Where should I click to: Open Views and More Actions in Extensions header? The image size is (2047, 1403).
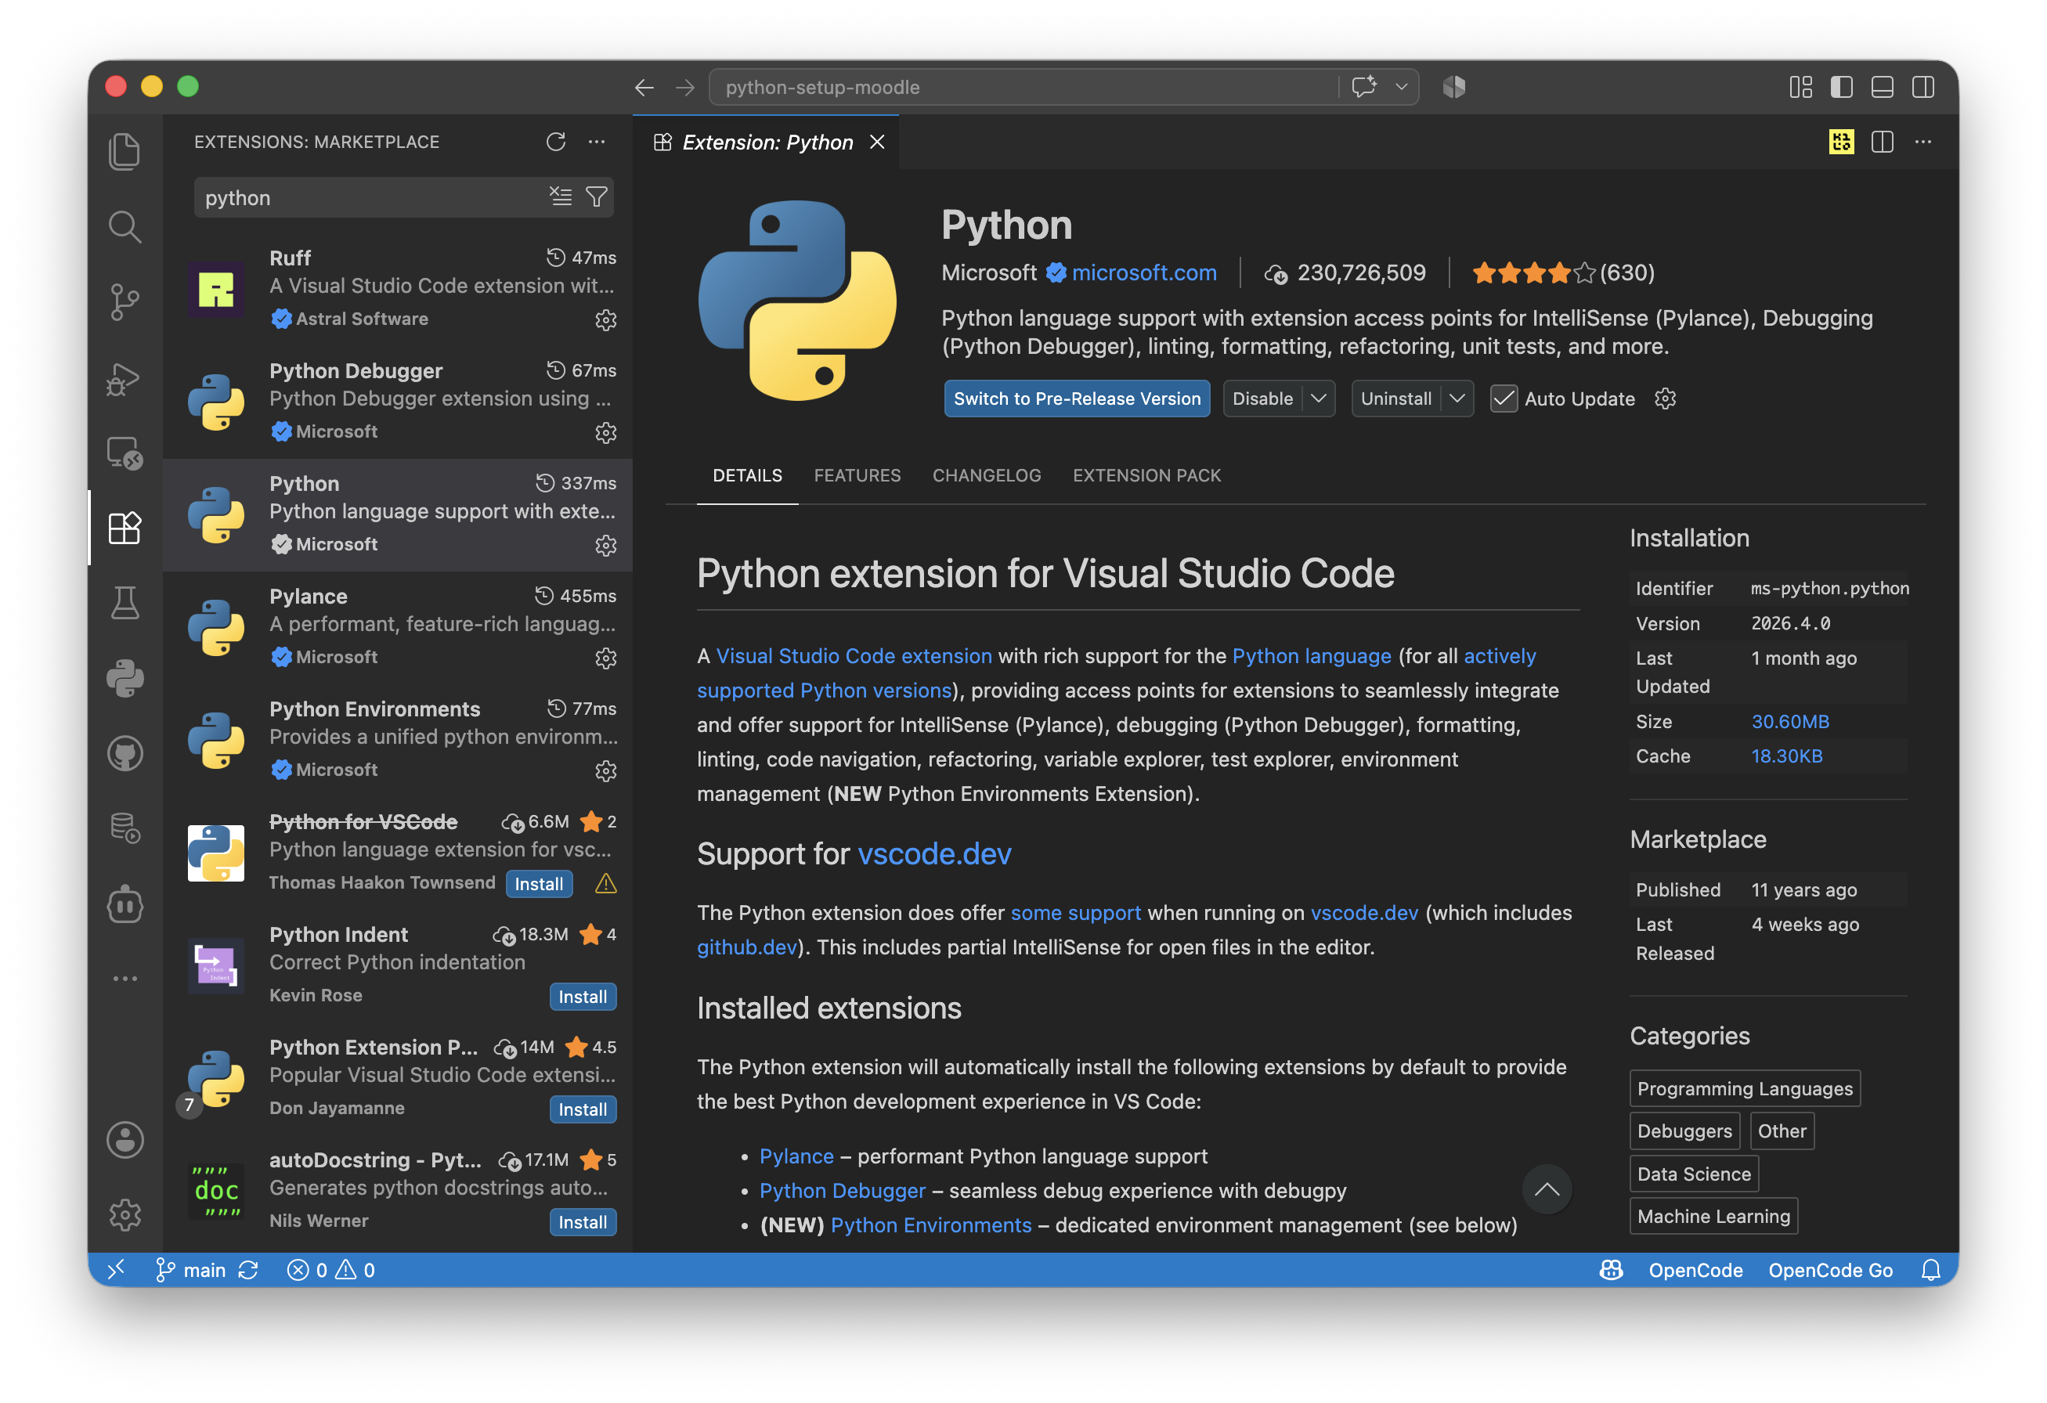597,142
